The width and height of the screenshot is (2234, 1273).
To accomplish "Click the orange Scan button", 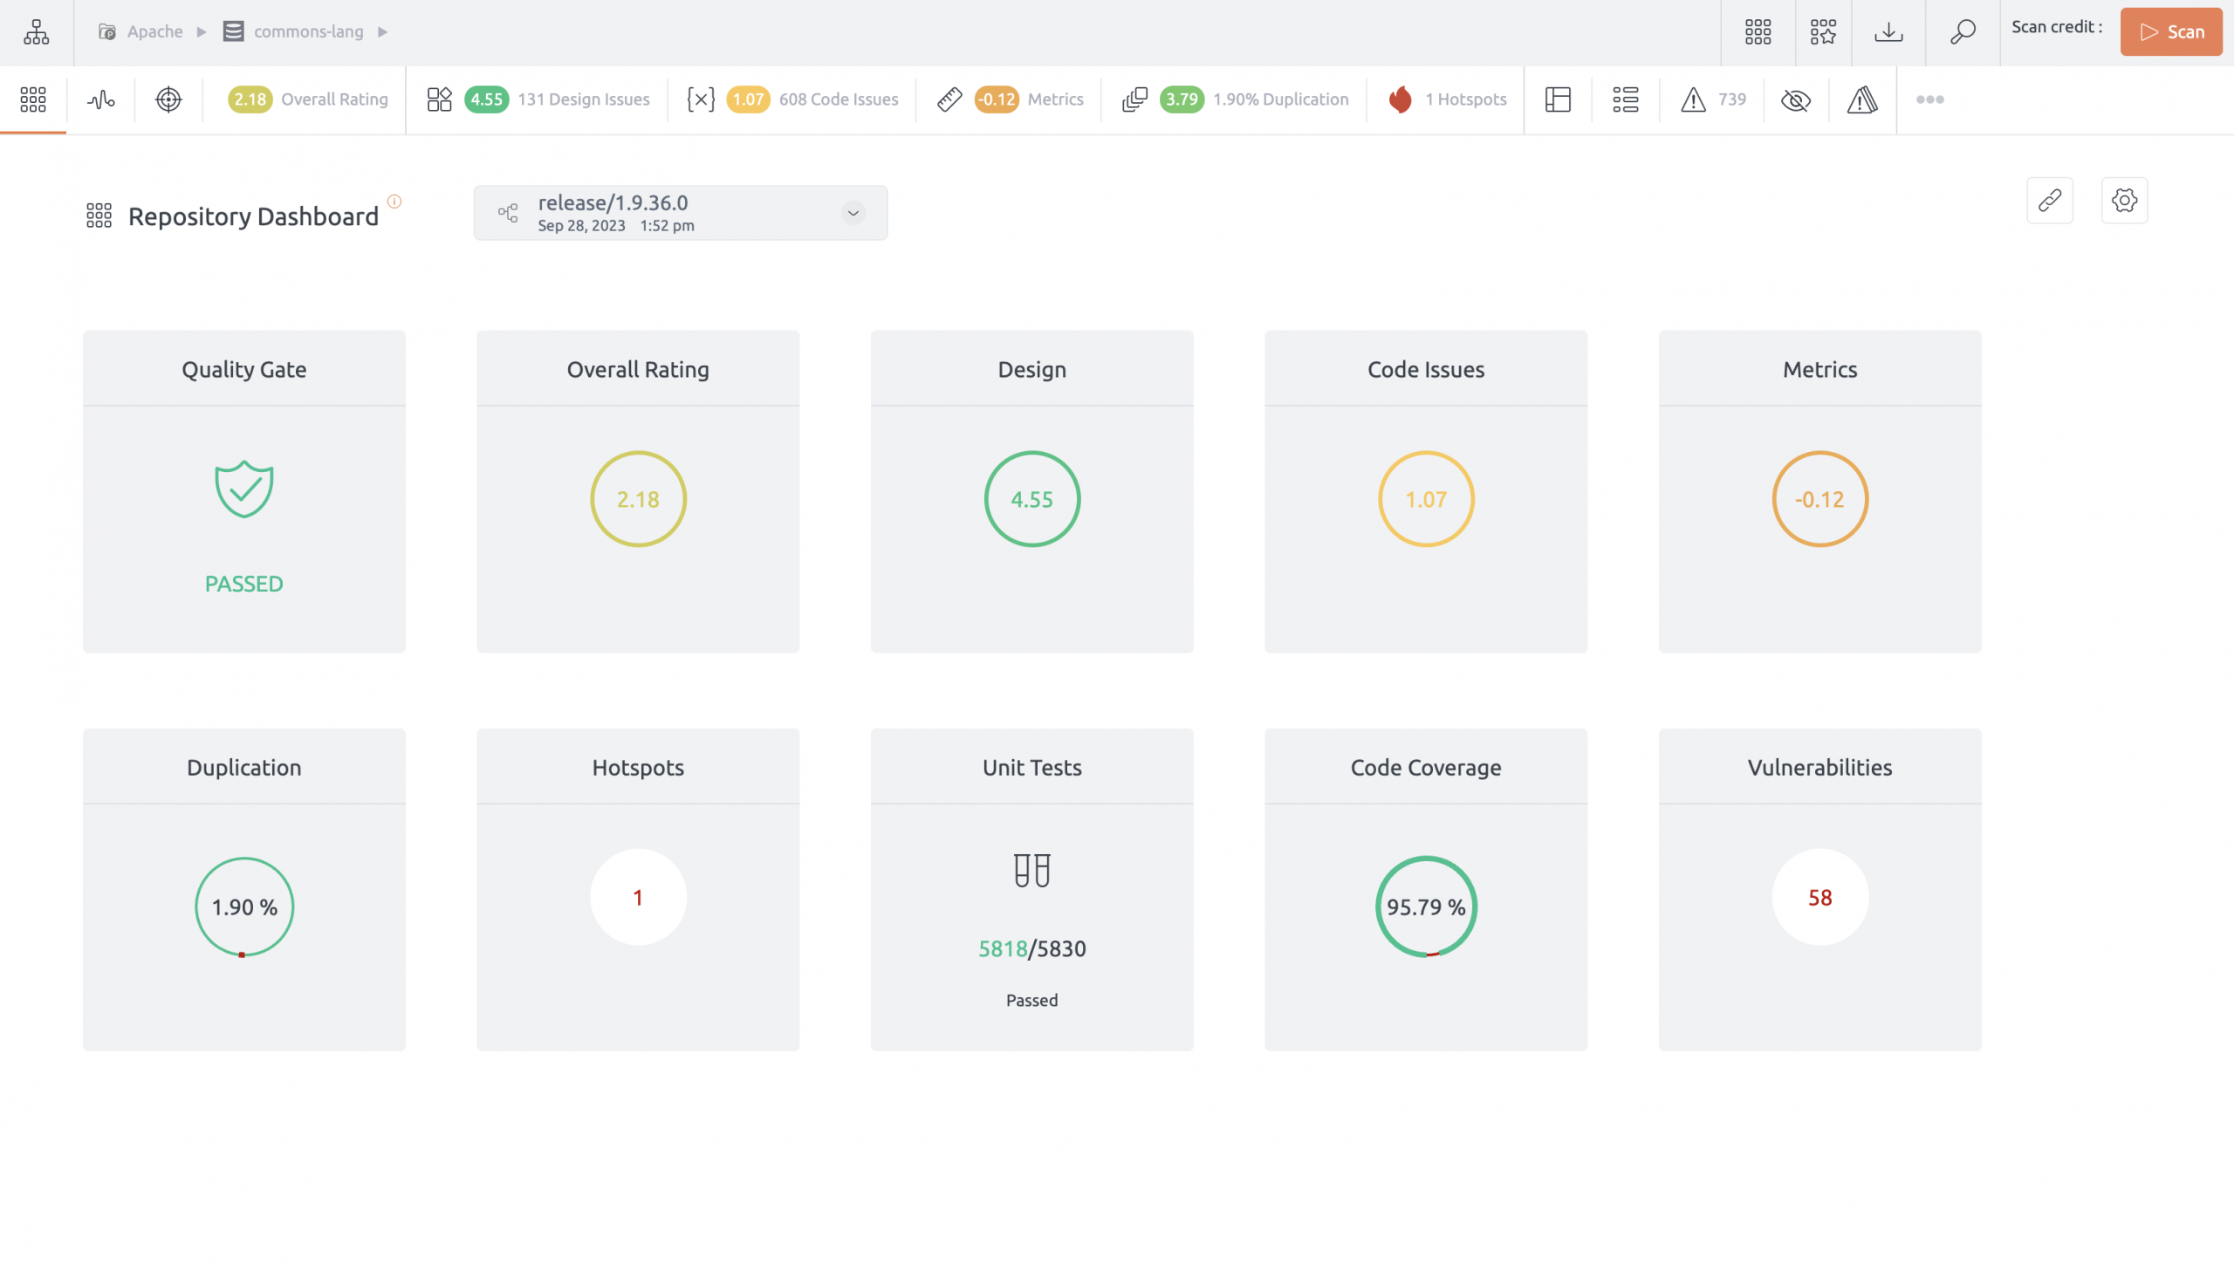I will [2172, 31].
